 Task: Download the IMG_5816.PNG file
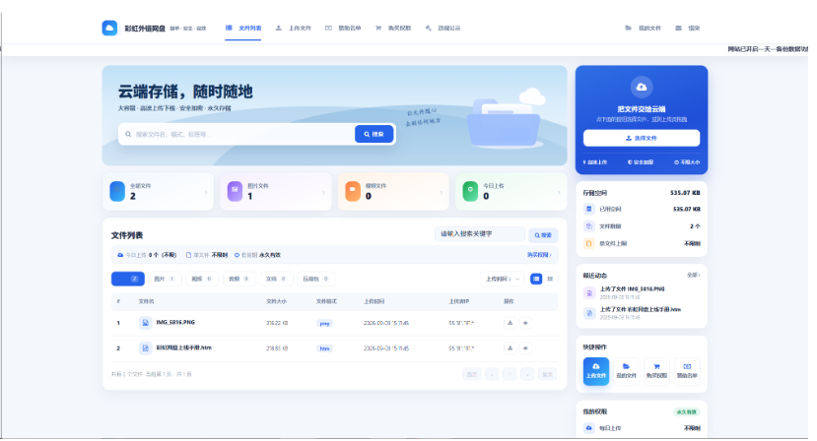pyautogui.click(x=511, y=323)
